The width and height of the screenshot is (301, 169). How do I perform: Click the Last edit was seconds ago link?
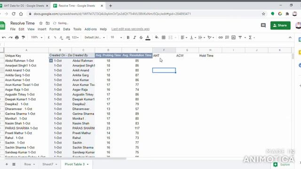(x=130, y=29)
